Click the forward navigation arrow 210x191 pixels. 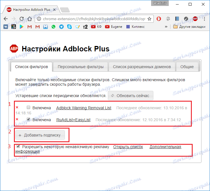14,19
